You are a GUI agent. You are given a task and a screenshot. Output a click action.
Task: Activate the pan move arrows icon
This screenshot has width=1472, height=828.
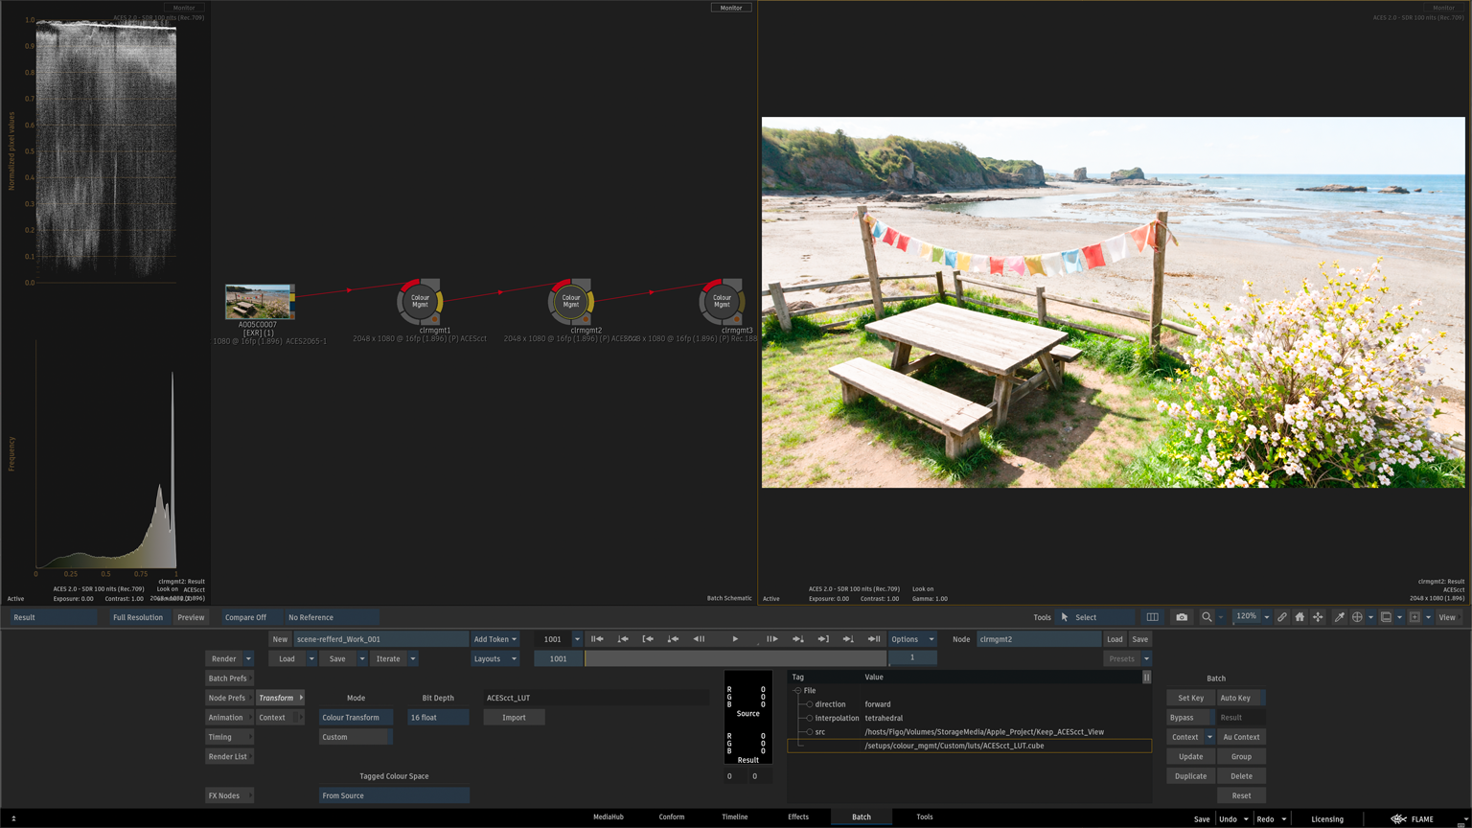point(1318,617)
